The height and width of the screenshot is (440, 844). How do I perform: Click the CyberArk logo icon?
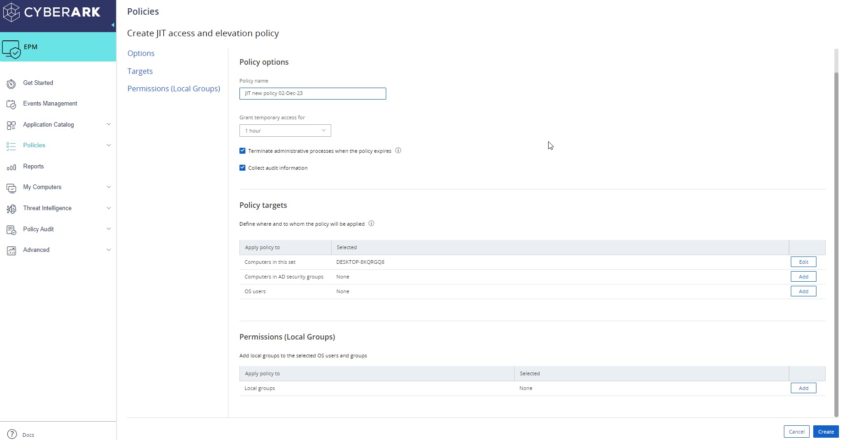point(11,12)
